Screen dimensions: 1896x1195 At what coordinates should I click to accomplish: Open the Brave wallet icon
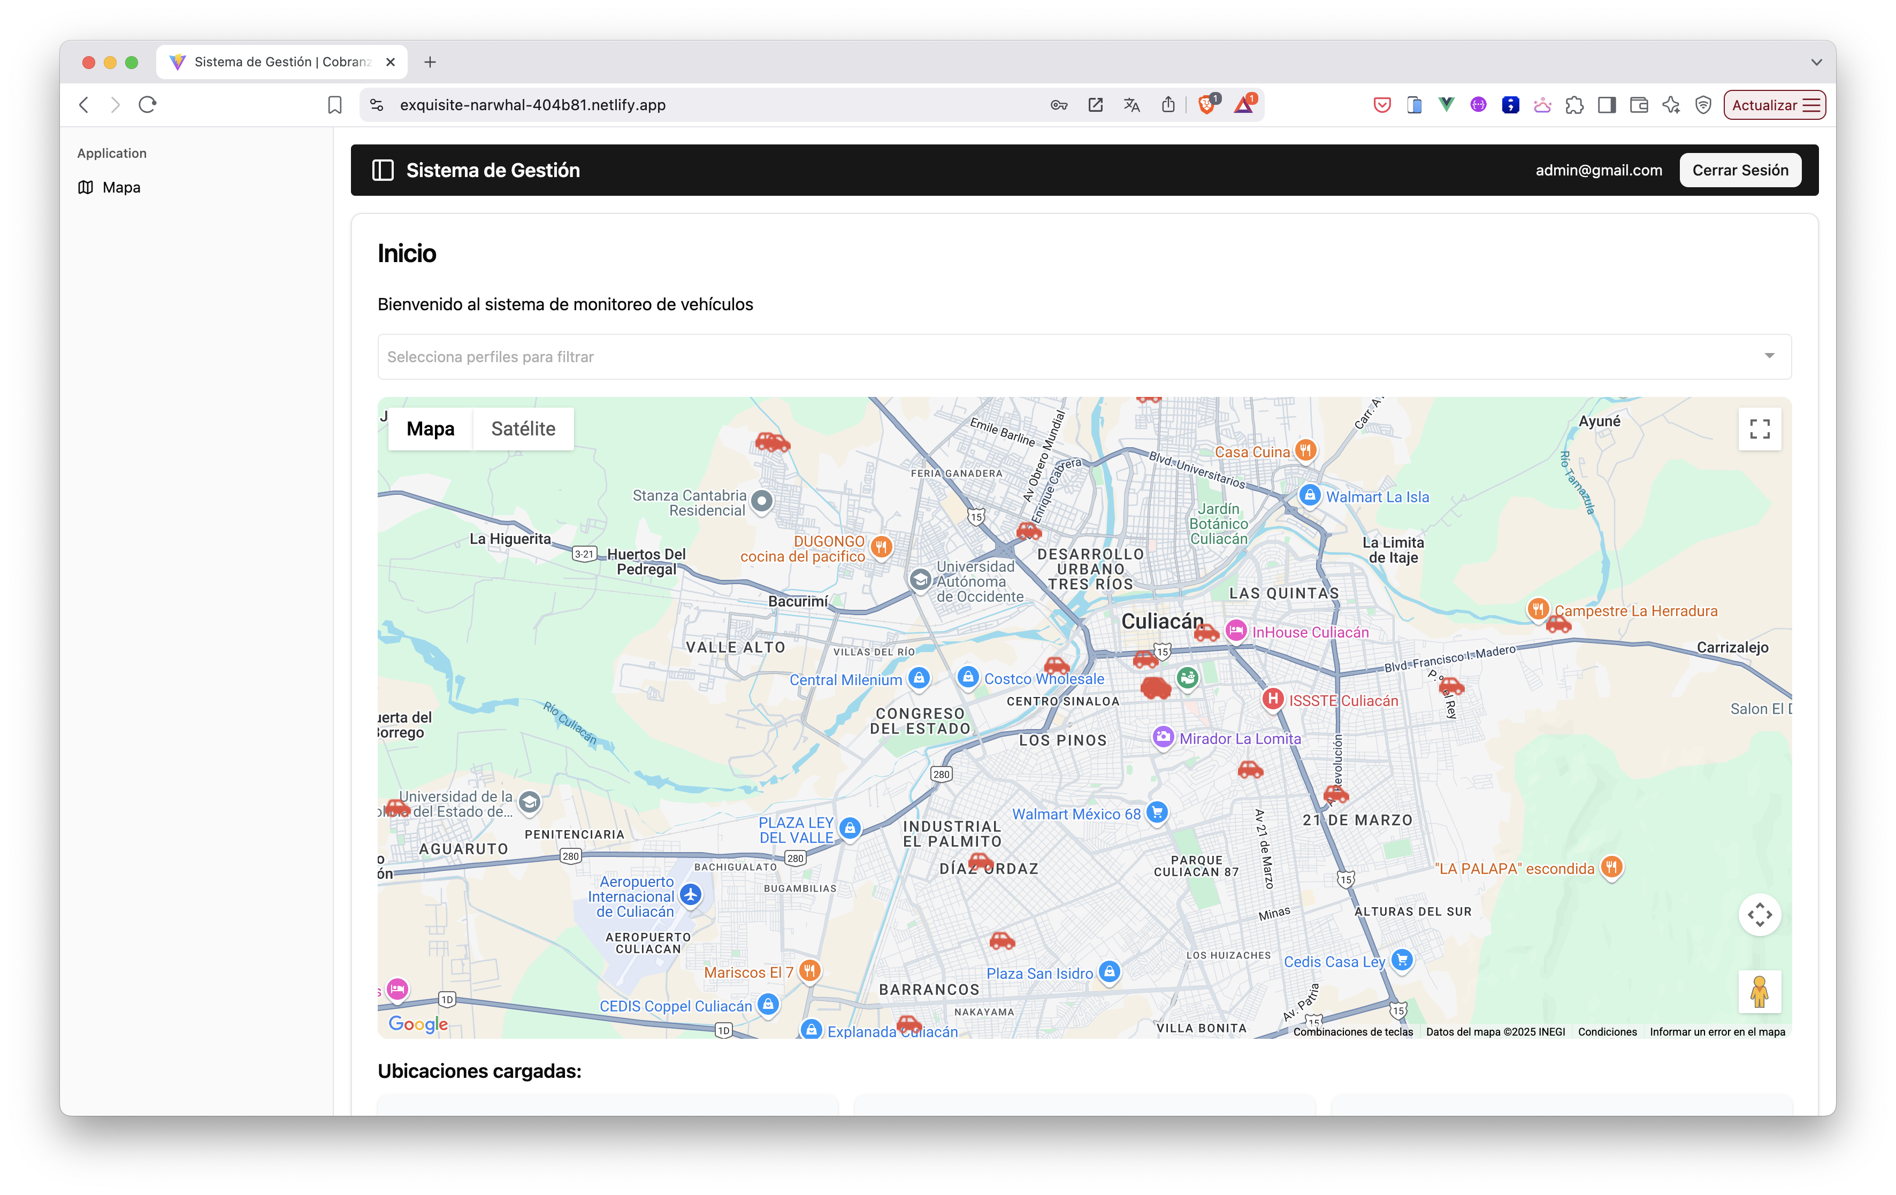pyautogui.click(x=1639, y=105)
